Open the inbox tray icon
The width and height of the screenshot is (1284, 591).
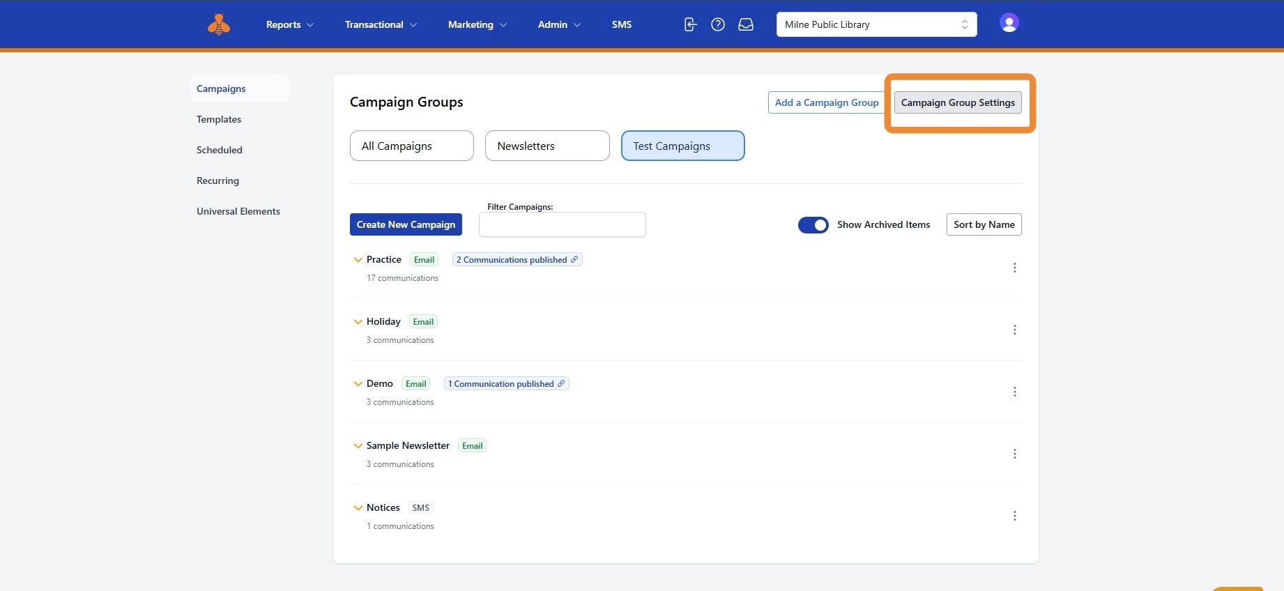(746, 24)
